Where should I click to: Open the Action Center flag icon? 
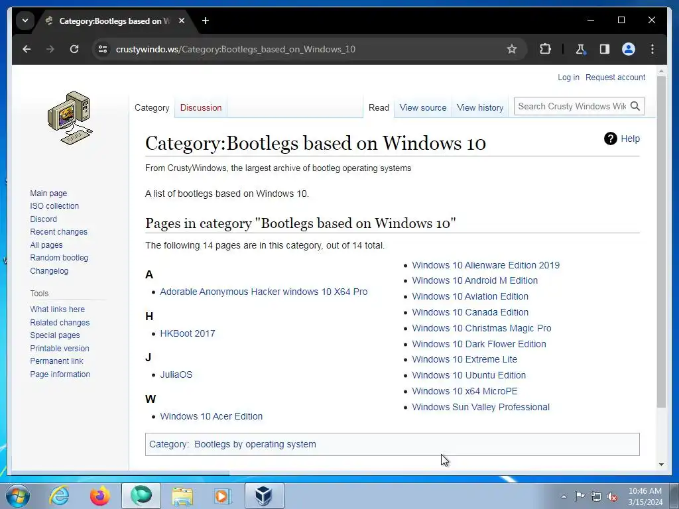tap(580, 496)
